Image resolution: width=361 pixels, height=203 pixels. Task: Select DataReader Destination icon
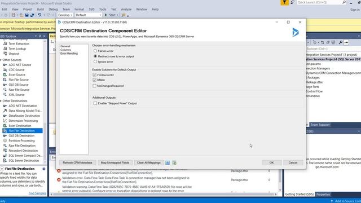(5, 116)
